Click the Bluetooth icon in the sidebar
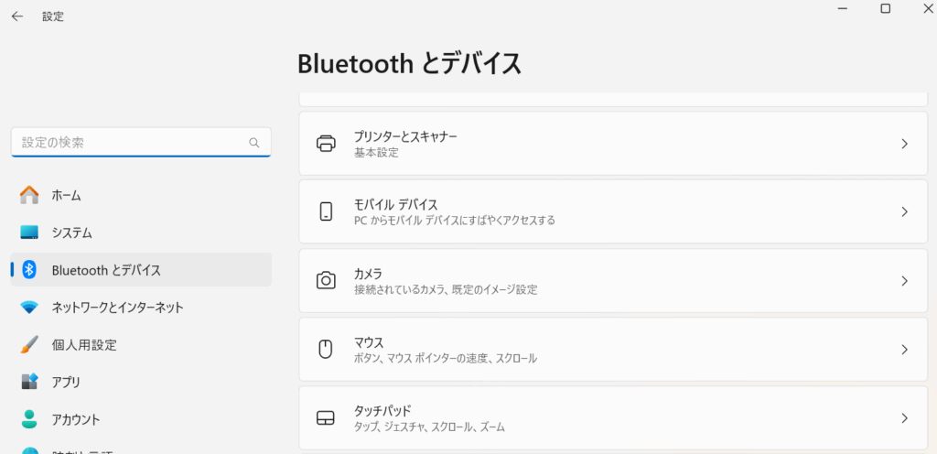937x454 pixels. click(29, 269)
